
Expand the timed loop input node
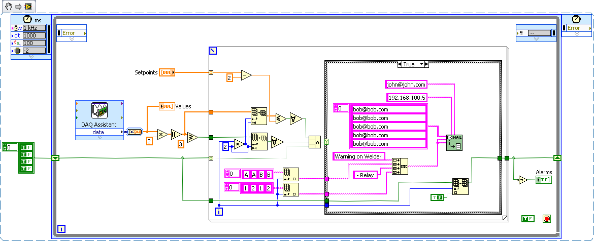[x=30, y=56]
